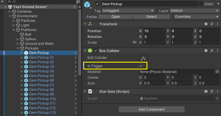
Task: Click the Transform component icon
Action: (90, 24)
